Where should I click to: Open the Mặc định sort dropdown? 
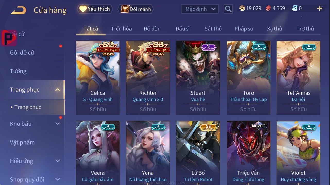click(x=200, y=9)
